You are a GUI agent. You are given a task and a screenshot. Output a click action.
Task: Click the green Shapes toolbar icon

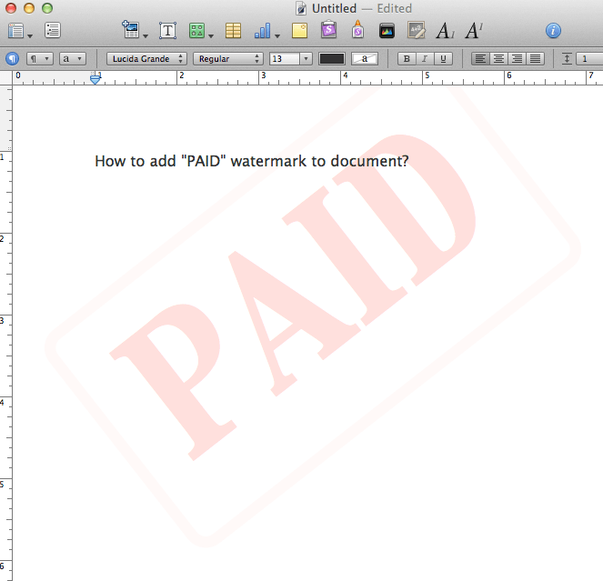[x=196, y=31]
